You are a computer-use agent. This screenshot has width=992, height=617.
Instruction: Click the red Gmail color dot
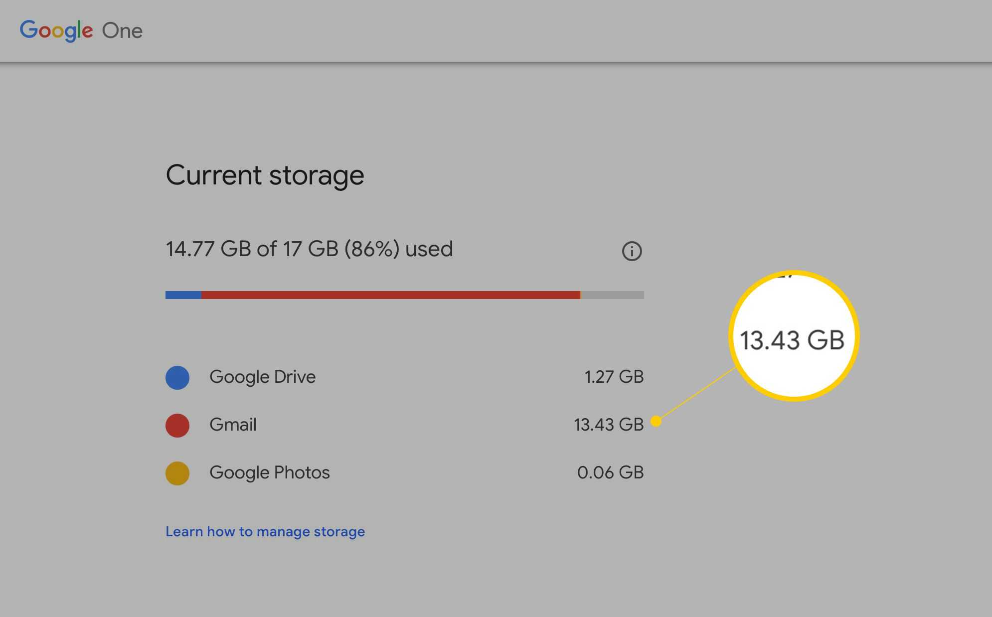pos(177,425)
